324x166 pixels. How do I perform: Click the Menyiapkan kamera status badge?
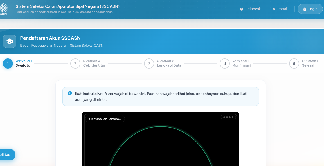pyautogui.click(x=105, y=119)
